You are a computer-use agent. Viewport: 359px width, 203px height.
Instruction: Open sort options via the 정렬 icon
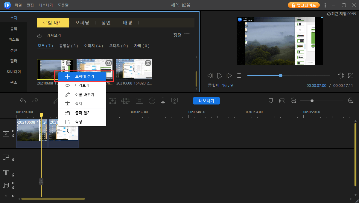click(x=187, y=35)
